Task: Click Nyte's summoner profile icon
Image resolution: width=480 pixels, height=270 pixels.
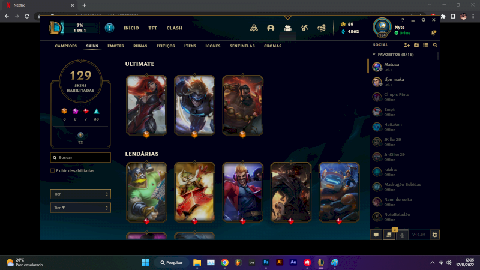Action: coord(382,27)
